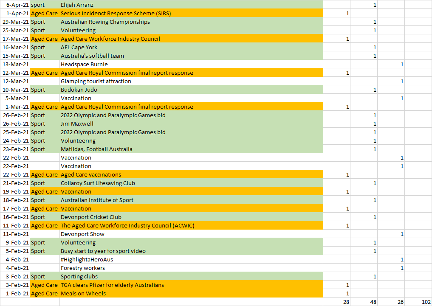
Task: Select the date cell 9-Feb-21
Action: click(x=15, y=242)
